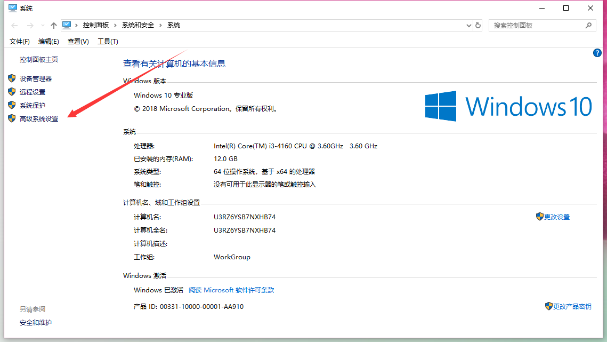Image resolution: width=607 pixels, height=342 pixels.
Task: Click the 没有可用于此显示器的笔或触控输入 text
Action: [265, 185]
